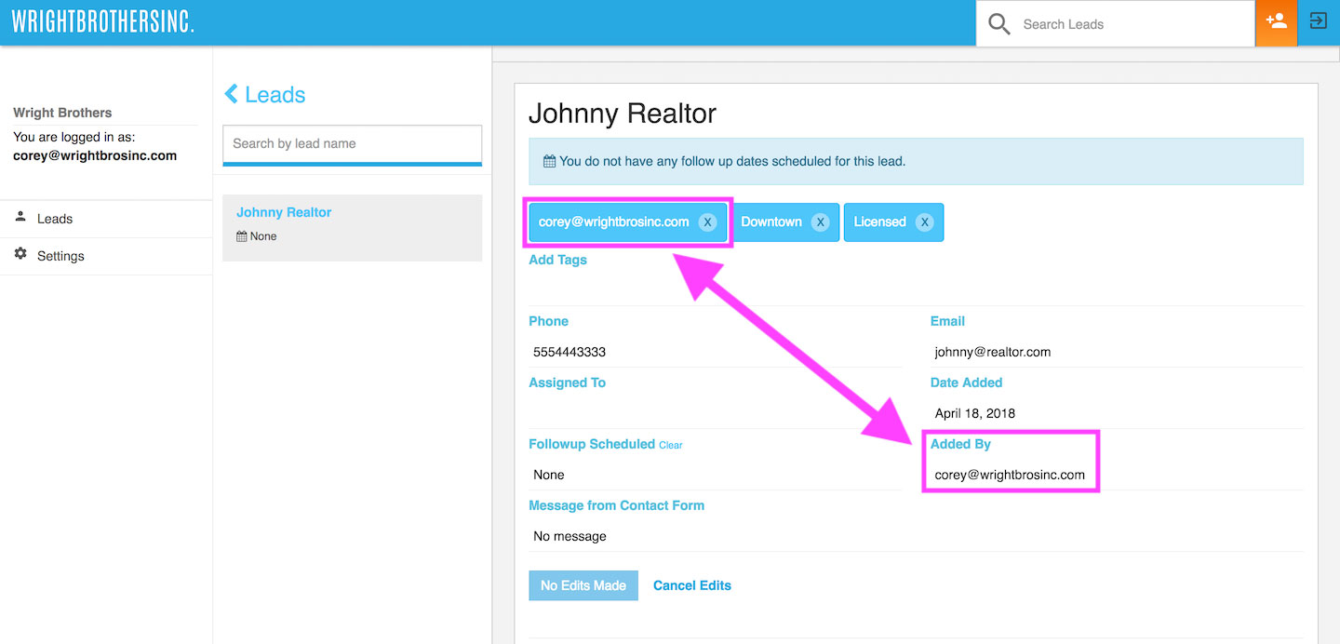The width and height of the screenshot is (1340, 644).
Task: Click the corey@wrightbrosinc.com tag label
Action: 614,222
